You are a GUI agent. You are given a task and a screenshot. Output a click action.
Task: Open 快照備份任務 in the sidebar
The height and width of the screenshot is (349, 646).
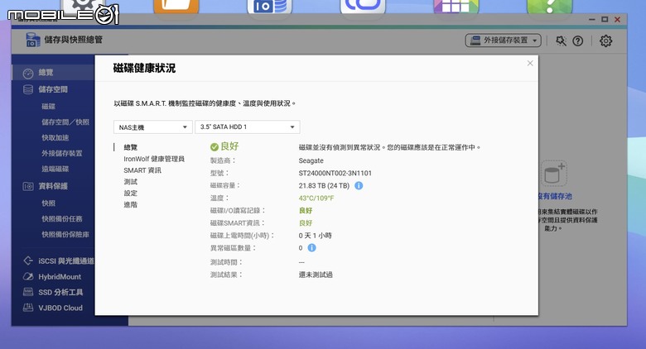62,219
